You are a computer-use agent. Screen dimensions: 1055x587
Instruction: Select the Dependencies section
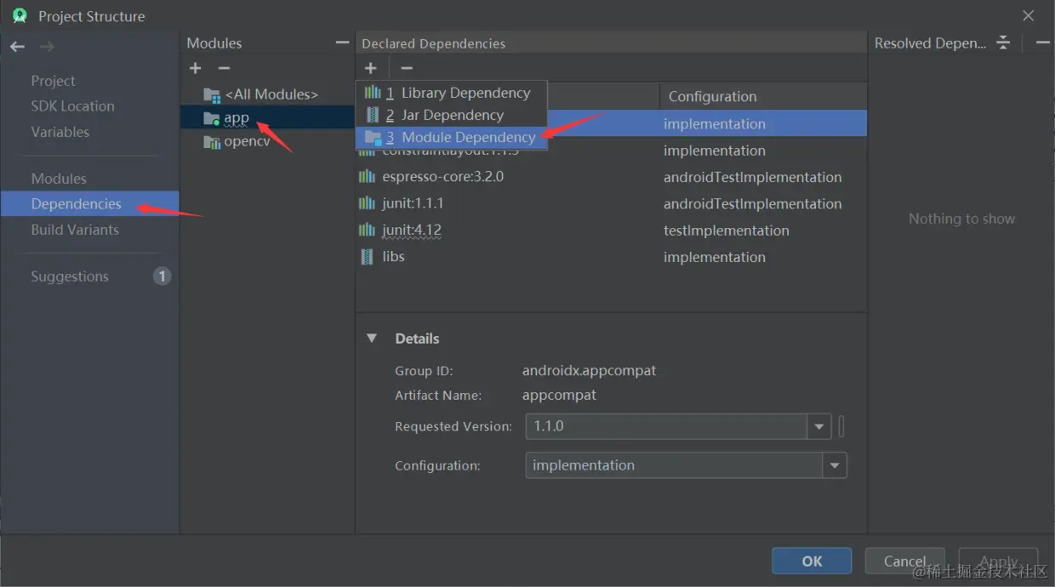(89, 204)
